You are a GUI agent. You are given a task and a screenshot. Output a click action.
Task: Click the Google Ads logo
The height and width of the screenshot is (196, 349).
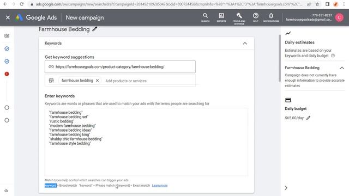point(19,17)
